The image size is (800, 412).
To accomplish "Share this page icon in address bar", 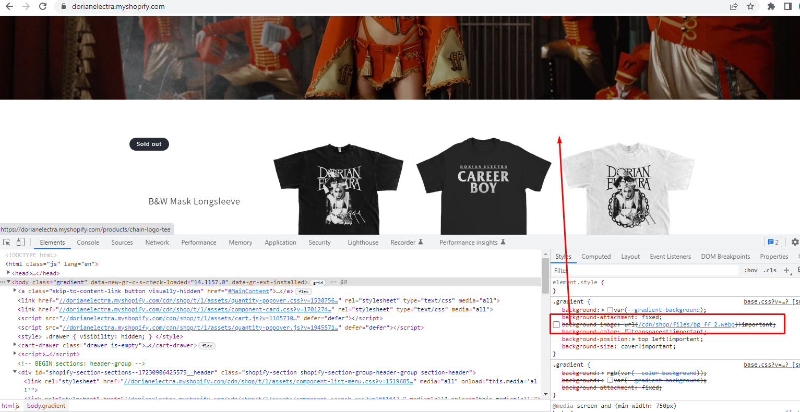I will (734, 7).
